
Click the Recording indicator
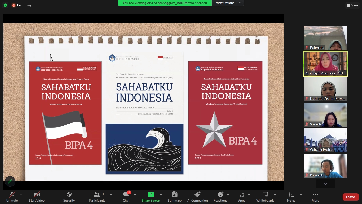click(21, 5)
